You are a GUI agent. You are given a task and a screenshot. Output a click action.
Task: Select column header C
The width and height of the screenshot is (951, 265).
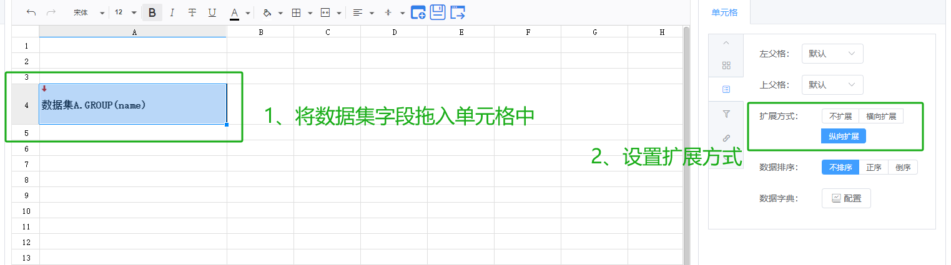pyautogui.click(x=327, y=32)
